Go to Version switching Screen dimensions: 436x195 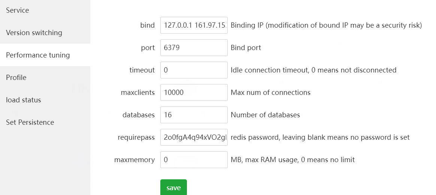[34, 33]
